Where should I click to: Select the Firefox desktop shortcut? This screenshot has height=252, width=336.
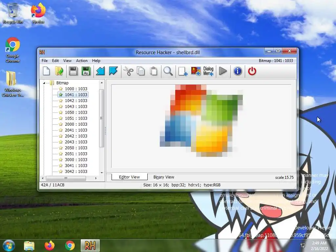(x=38, y=13)
